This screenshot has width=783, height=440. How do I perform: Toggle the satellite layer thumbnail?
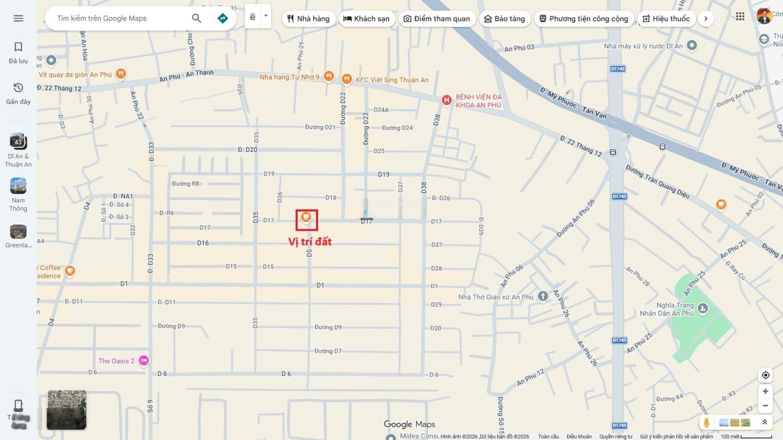[x=67, y=410]
